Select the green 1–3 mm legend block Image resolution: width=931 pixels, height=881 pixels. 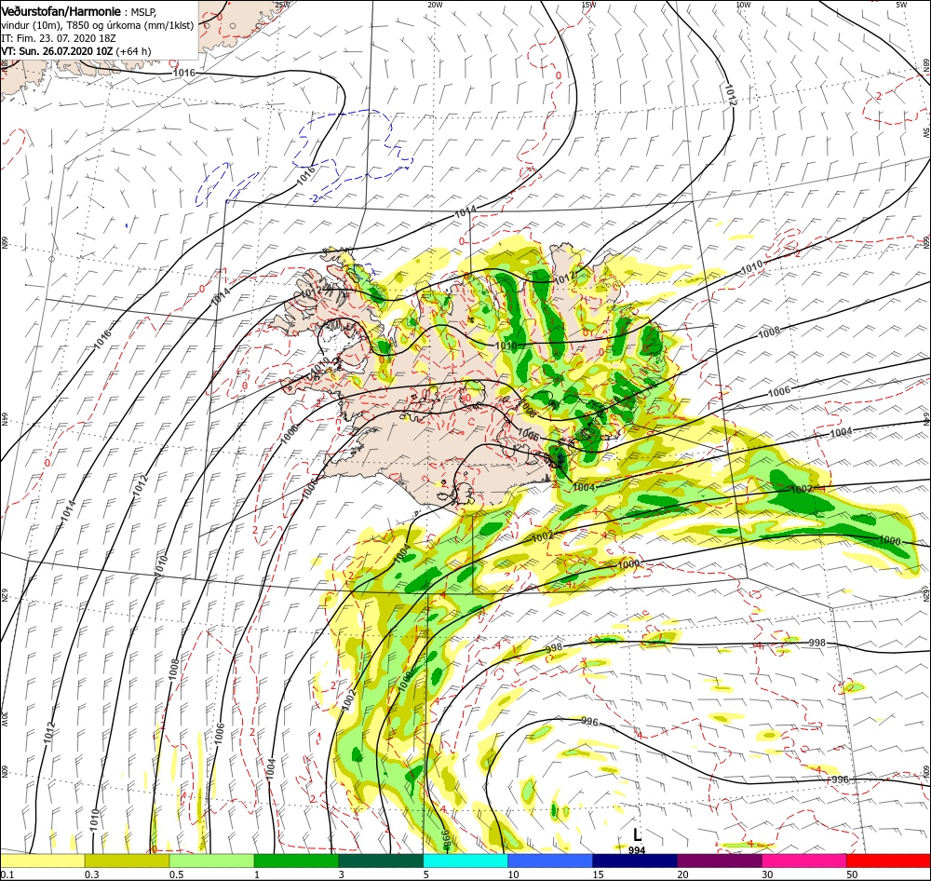296,861
